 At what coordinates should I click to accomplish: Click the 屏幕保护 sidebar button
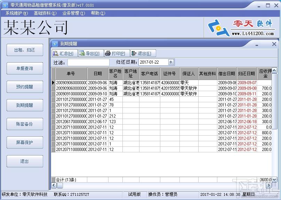tap(25, 143)
